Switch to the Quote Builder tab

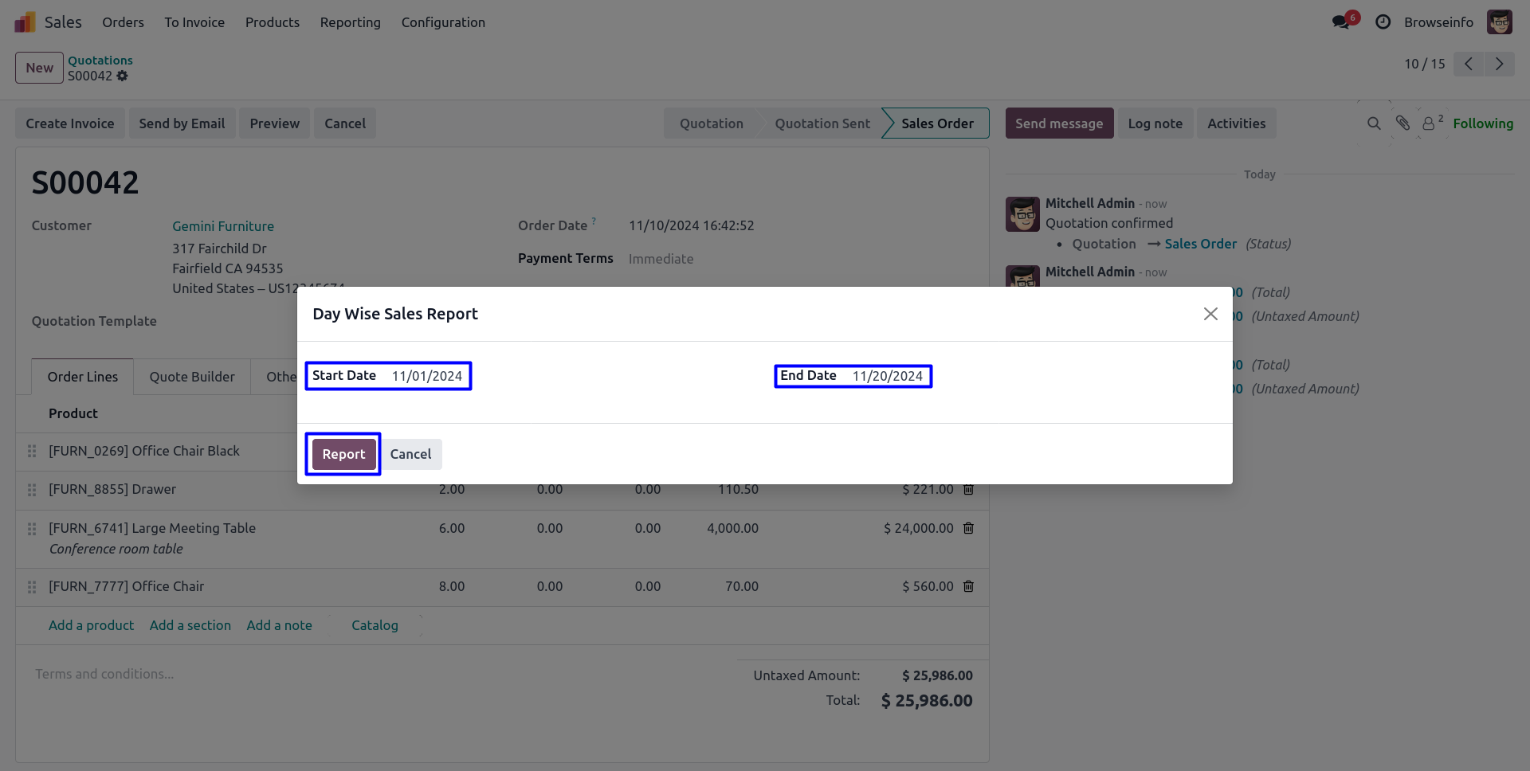pyautogui.click(x=192, y=377)
